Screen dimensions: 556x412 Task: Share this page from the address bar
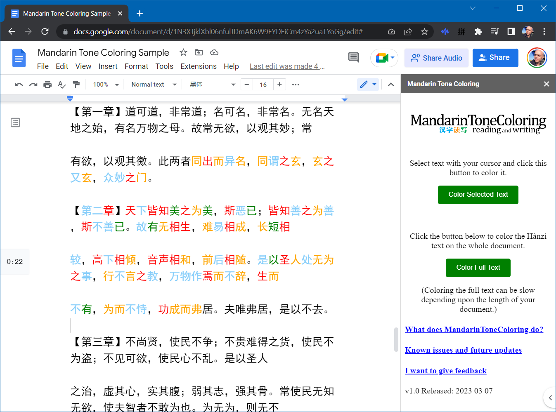tap(408, 32)
